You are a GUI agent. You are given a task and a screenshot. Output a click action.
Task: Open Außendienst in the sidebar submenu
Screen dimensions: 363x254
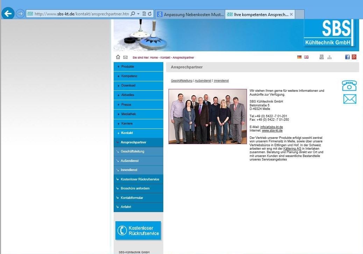point(138,161)
